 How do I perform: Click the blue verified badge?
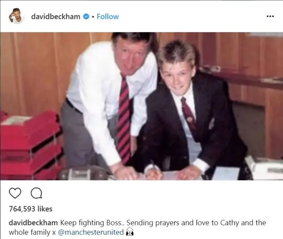click(86, 17)
